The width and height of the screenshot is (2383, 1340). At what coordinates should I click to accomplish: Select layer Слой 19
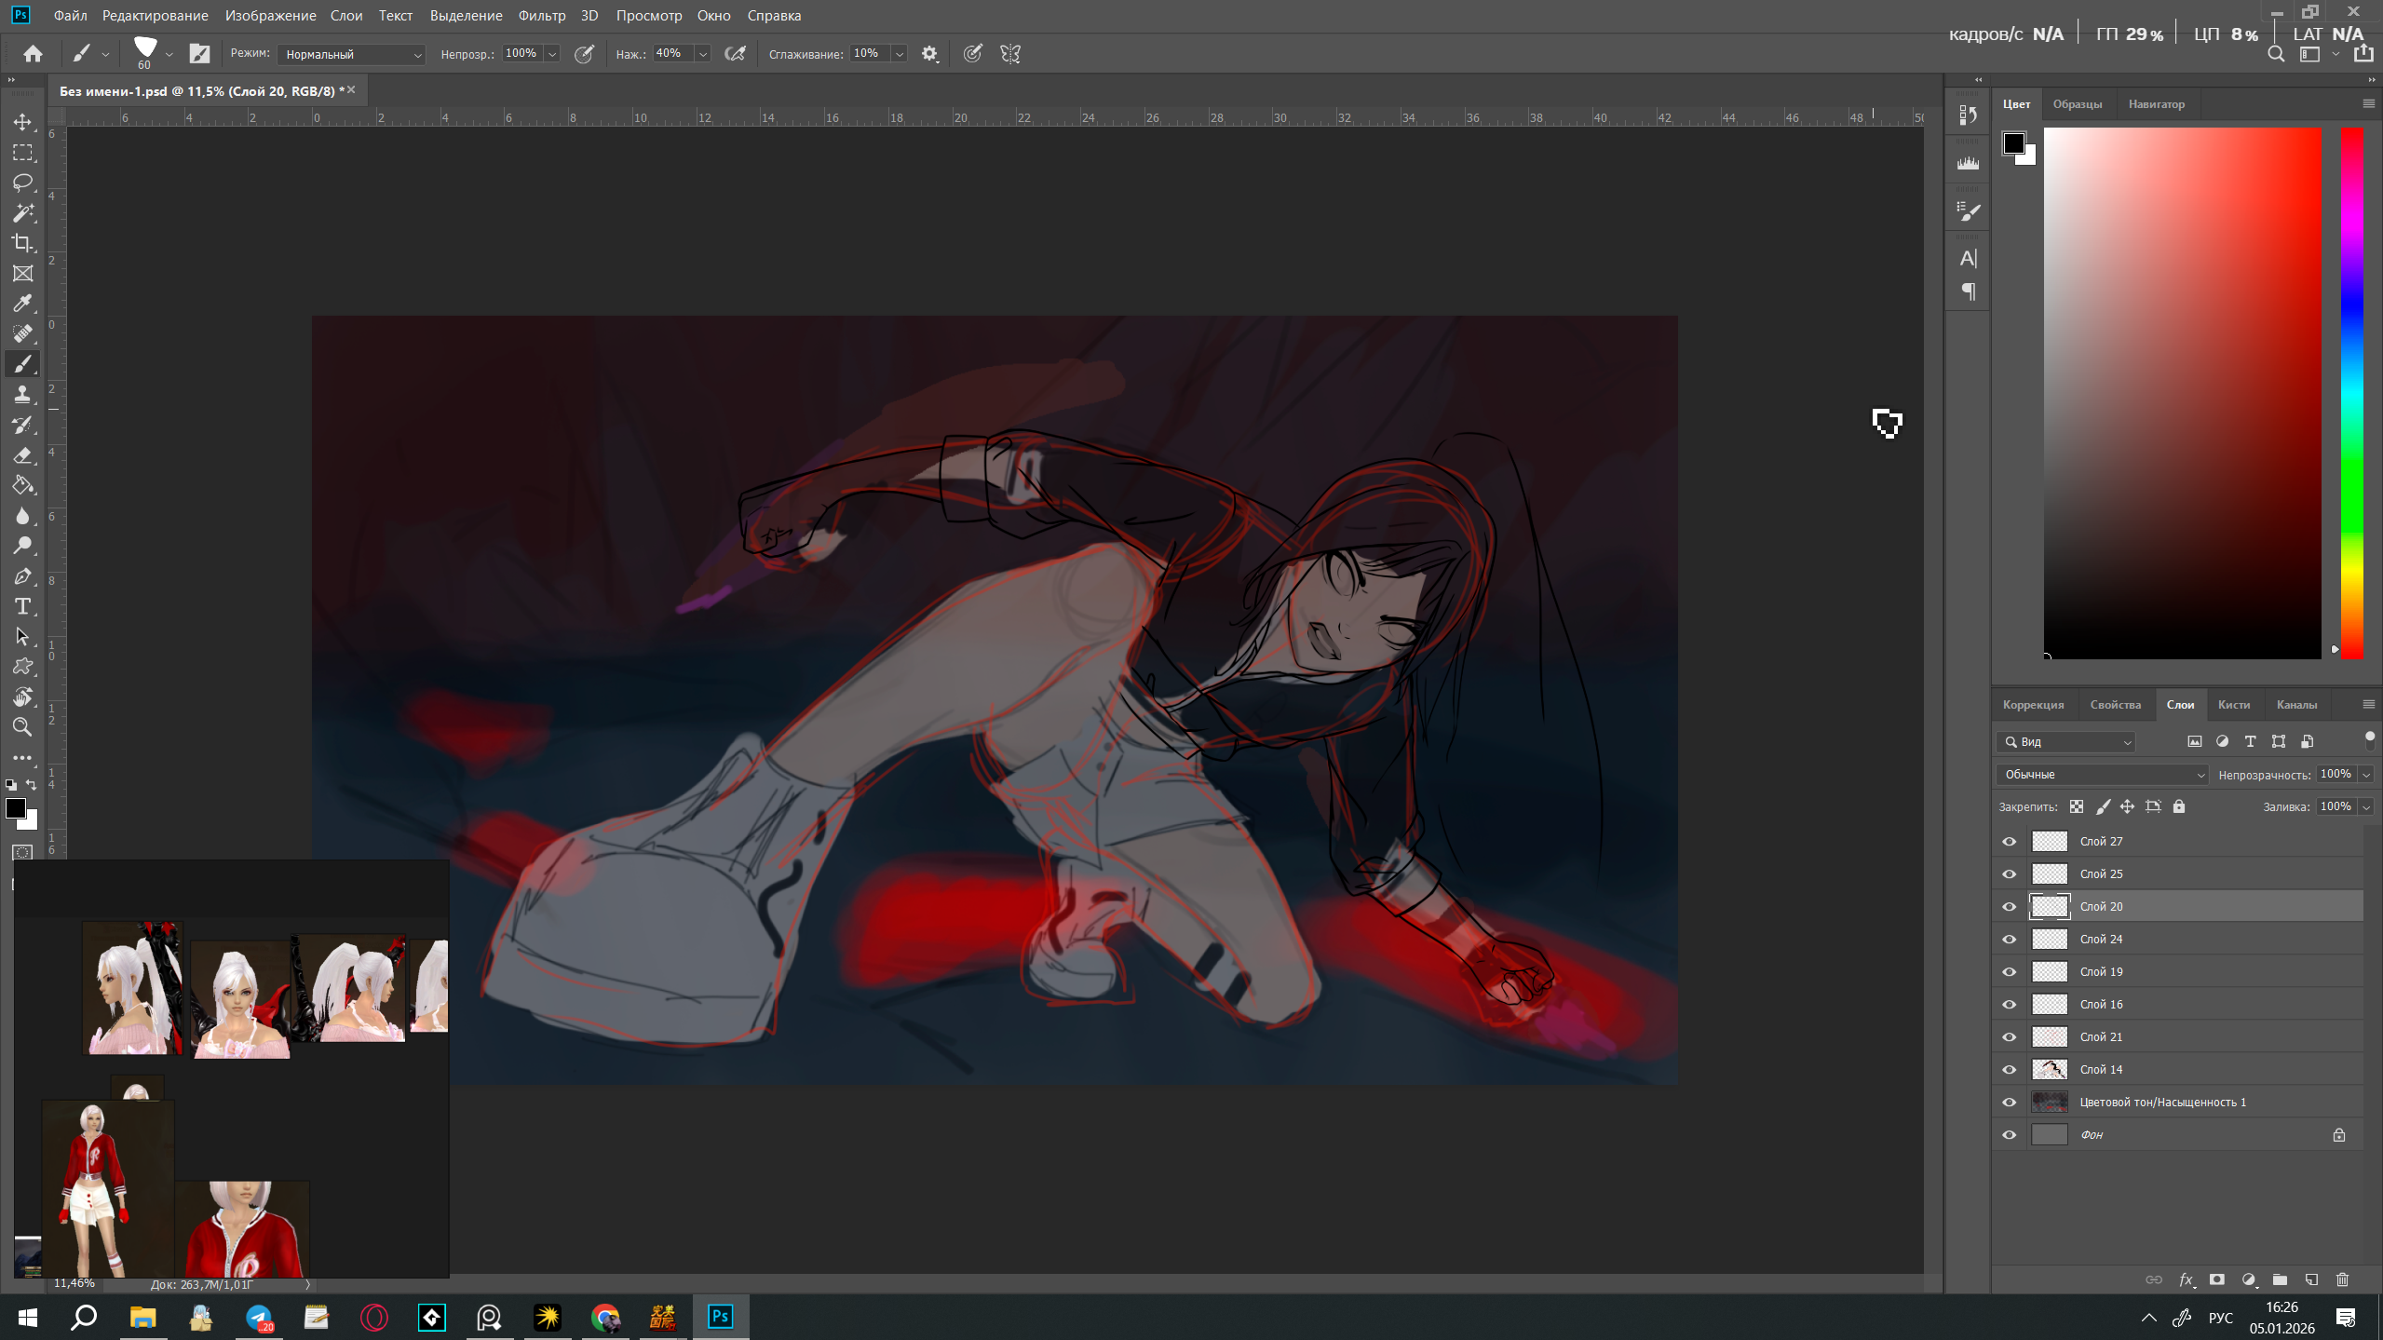point(2179,971)
